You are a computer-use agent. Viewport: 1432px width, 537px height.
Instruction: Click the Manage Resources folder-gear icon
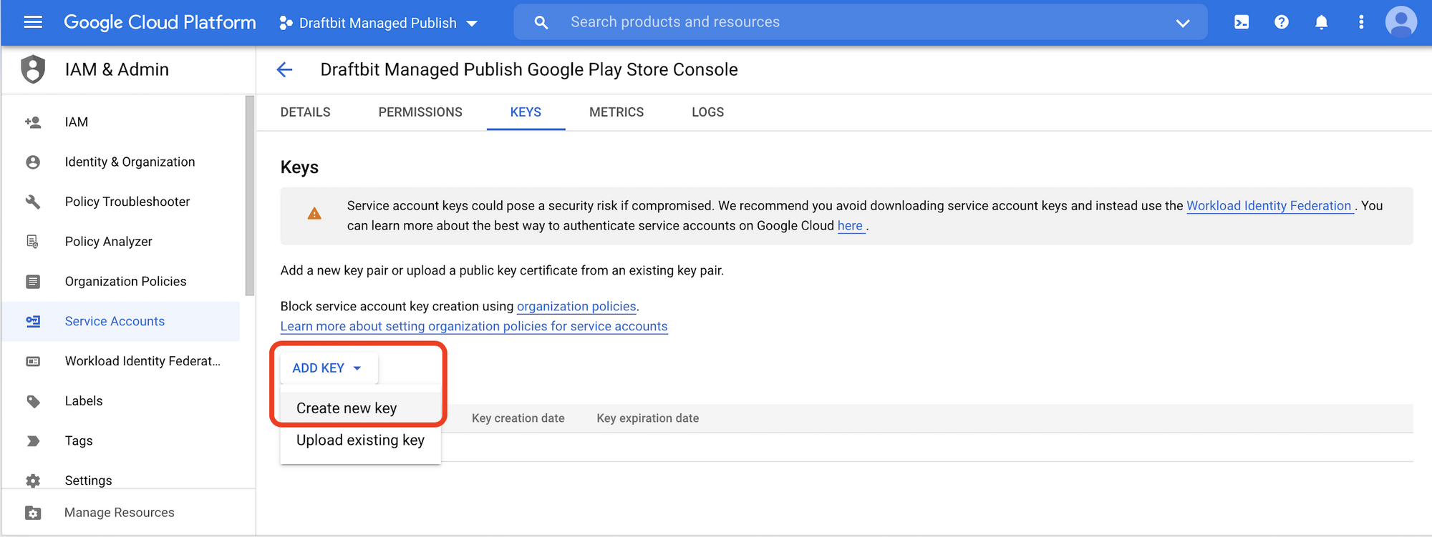[33, 513]
